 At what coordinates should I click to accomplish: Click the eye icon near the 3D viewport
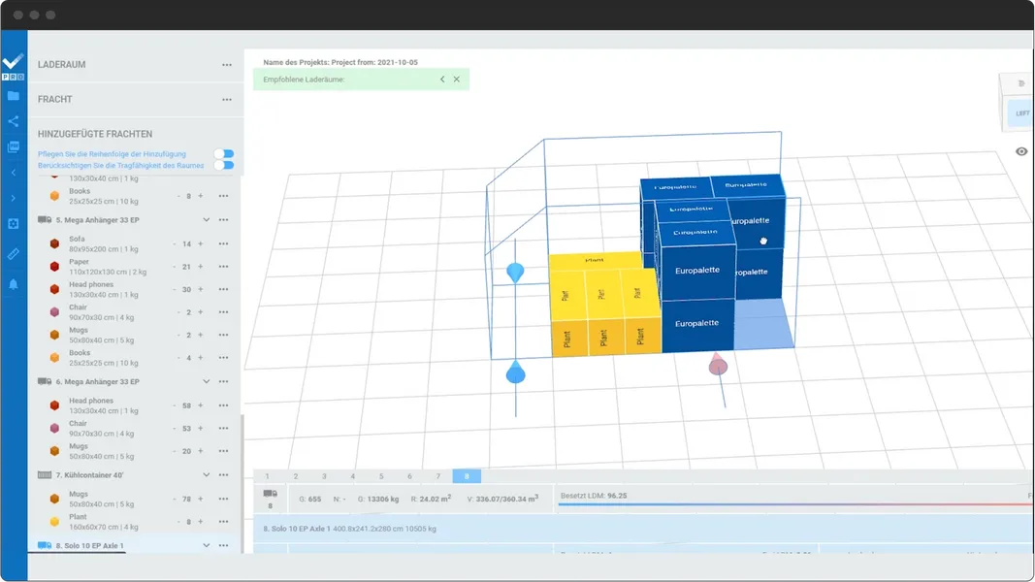tap(1021, 151)
